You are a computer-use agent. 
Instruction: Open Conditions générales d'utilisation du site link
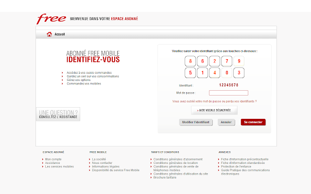(181, 174)
